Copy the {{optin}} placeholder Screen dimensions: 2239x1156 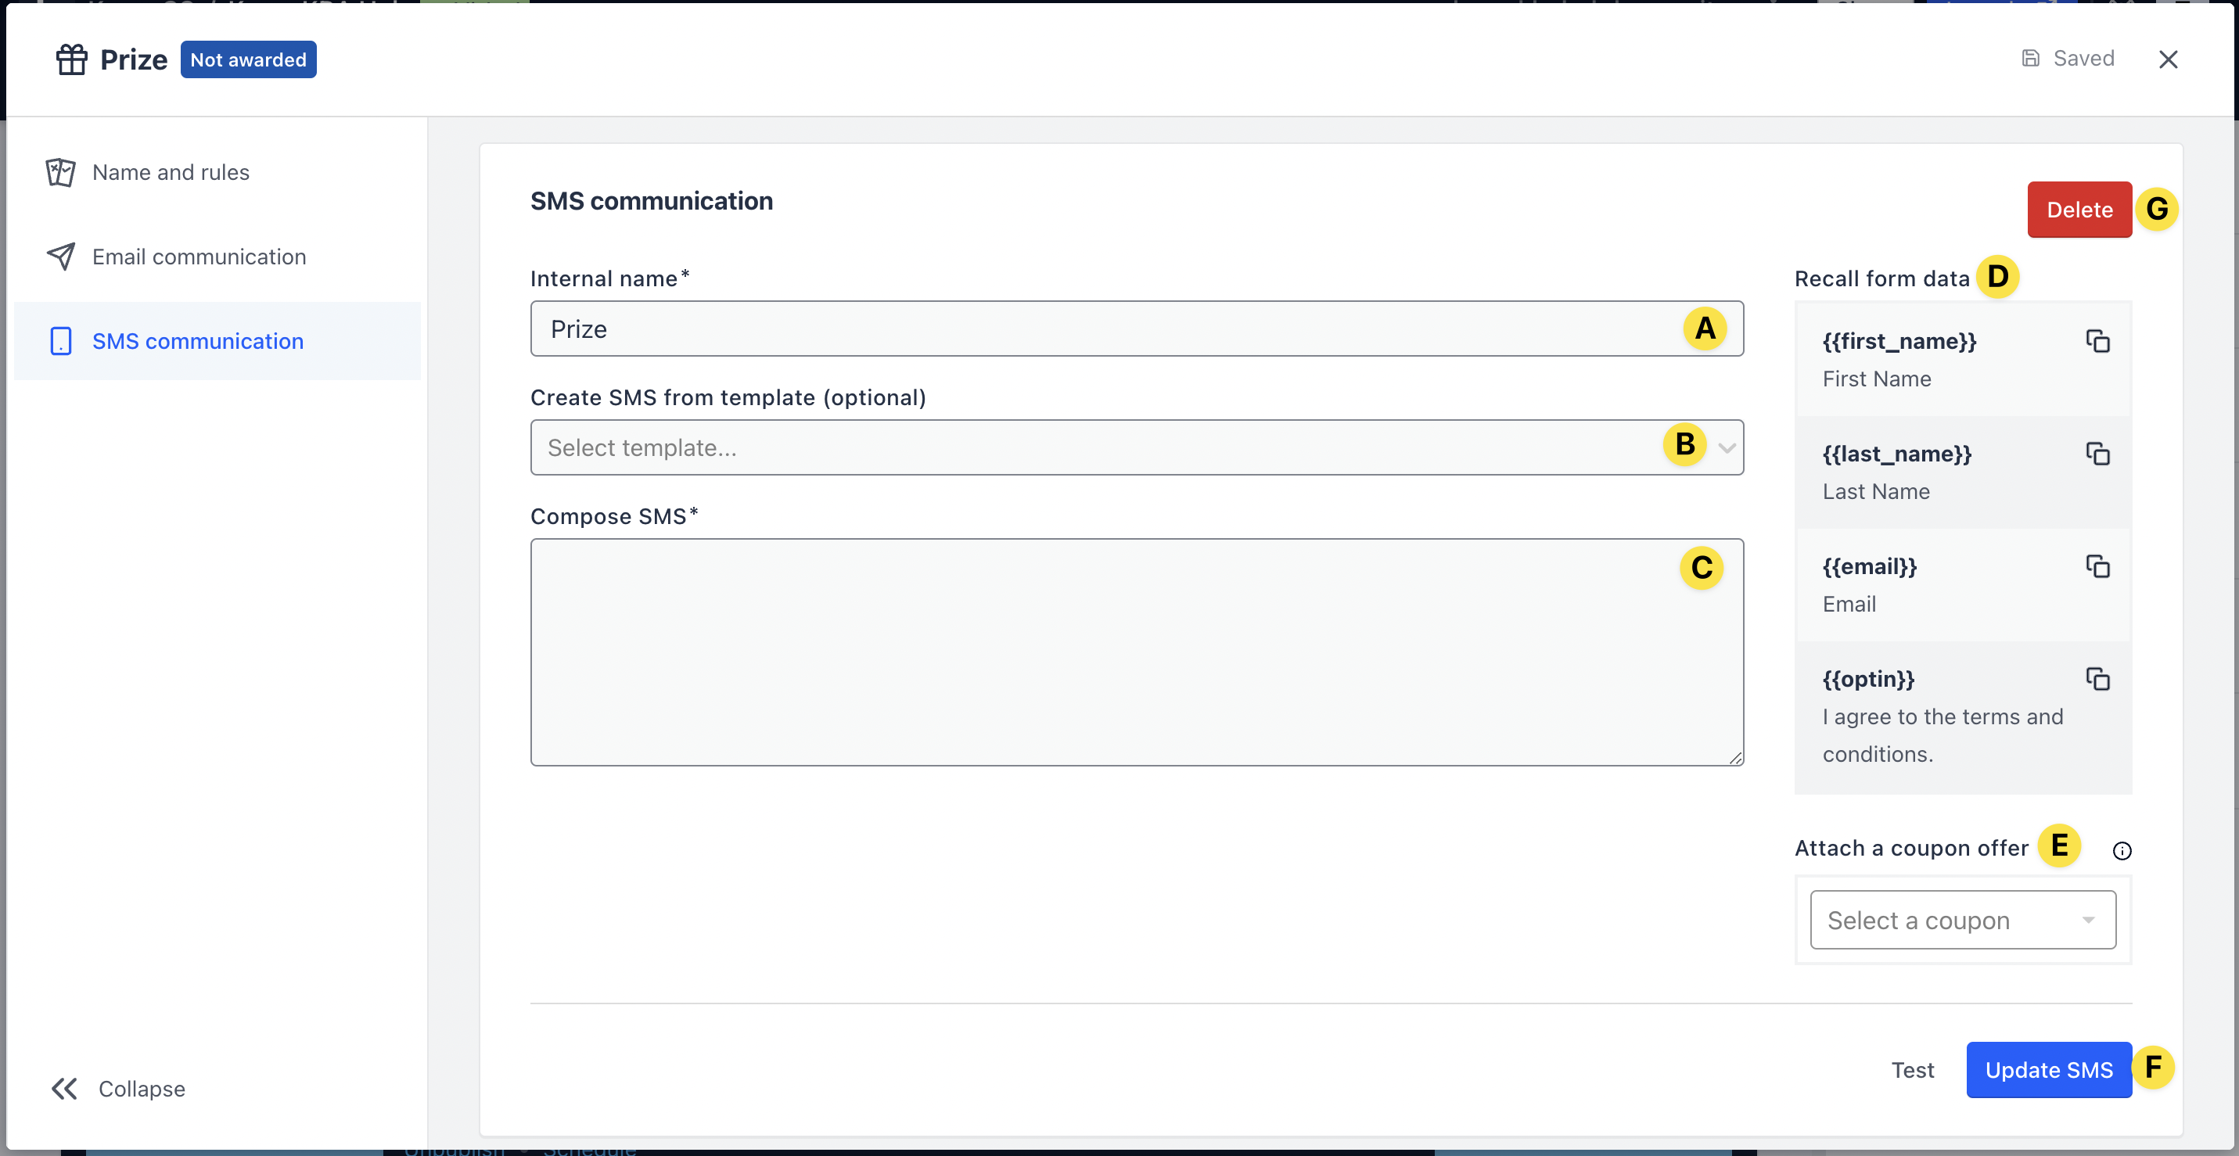[x=2097, y=679]
